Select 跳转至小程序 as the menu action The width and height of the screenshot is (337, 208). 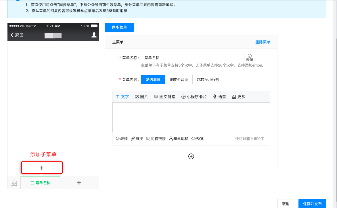click(208, 79)
